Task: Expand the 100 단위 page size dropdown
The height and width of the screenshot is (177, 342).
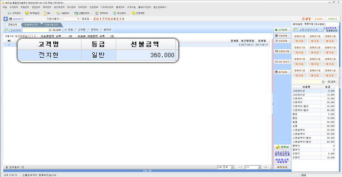Action: coord(225,167)
